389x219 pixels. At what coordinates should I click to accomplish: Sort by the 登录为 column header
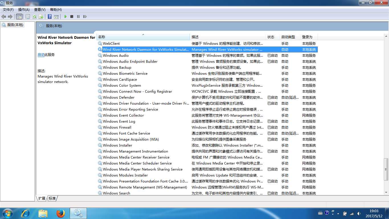(309, 37)
